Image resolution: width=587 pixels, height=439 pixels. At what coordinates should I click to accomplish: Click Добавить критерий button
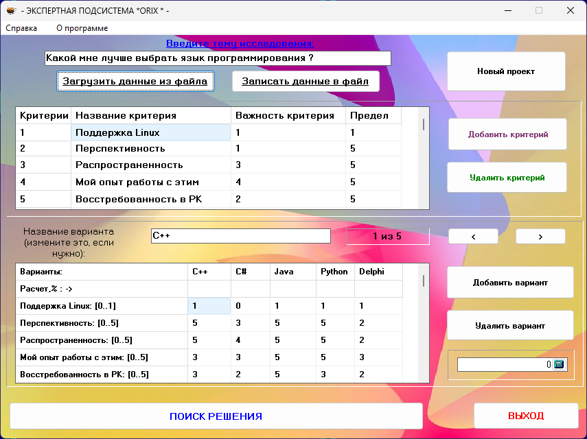pyautogui.click(x=507, y=134)
